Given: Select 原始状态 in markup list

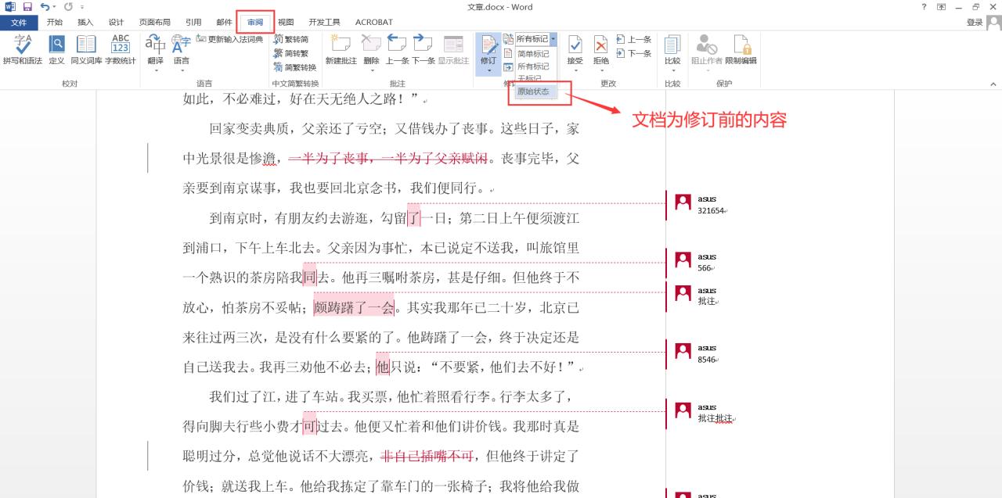Looking at the screenshot, I should (x=533, y=91).
